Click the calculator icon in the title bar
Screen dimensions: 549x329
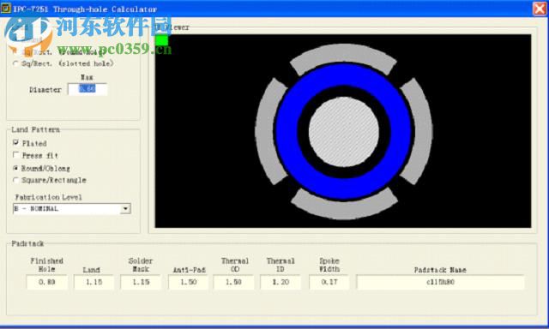(x=6, y=8)
